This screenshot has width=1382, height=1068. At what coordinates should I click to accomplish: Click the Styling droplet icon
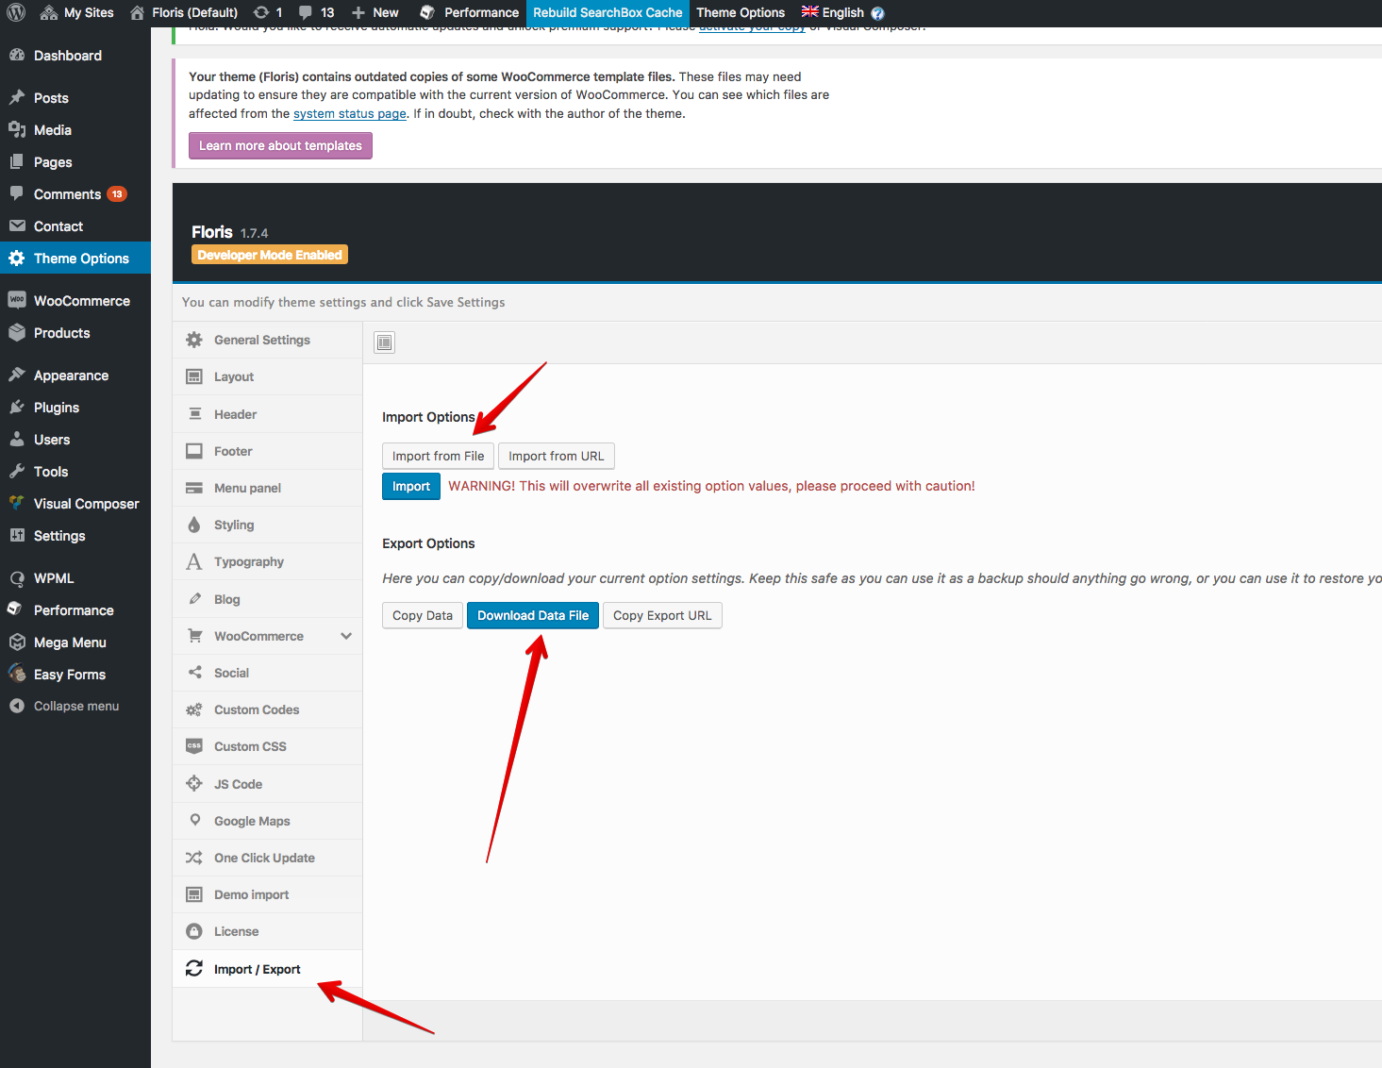click(x=194, y=525)
